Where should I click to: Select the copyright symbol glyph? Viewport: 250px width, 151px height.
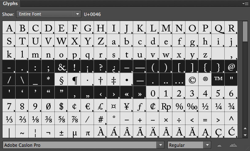192,79
